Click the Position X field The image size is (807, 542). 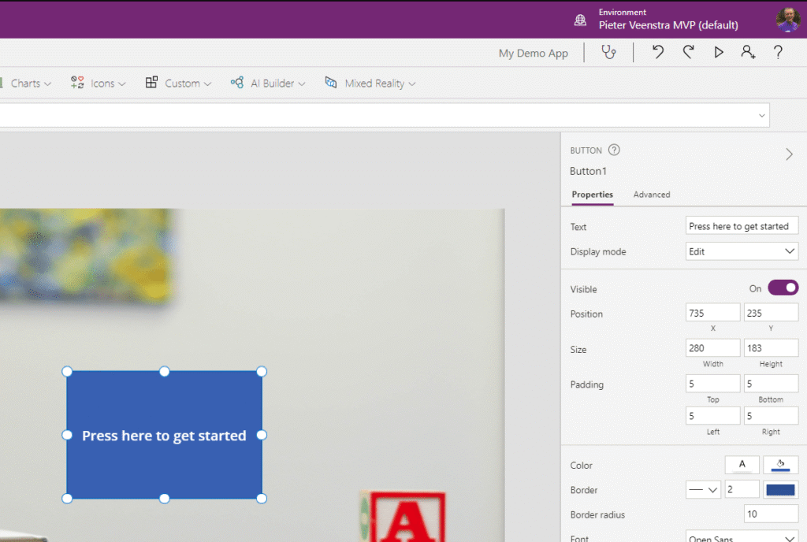coord(712,313)
